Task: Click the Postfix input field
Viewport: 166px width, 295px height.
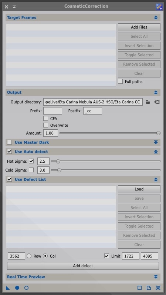Action: click(92, 111)
